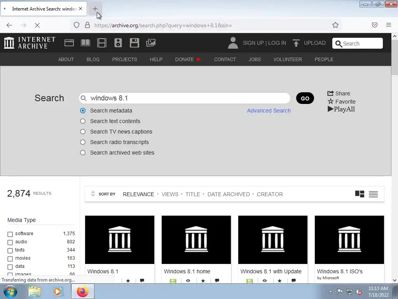The image size is (398, 299).
Task: Open the Audio speaker icon
Action: [x=118, y=43]
